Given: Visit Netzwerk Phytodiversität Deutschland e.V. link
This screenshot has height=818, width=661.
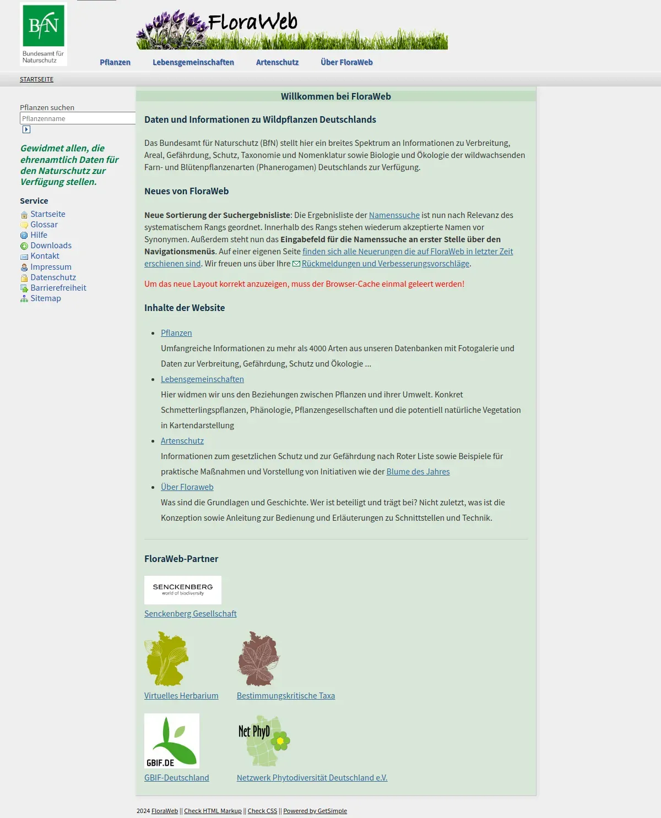Looking at the screenshot, I should coord(312,778).
